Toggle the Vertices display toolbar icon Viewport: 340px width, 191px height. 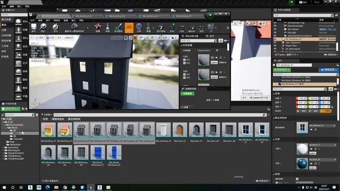click(202, 28)
